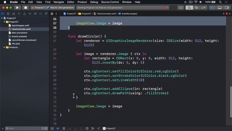Show the Issue navigator
This screenshot has height=131, width=232.
(x=24, y=14)
